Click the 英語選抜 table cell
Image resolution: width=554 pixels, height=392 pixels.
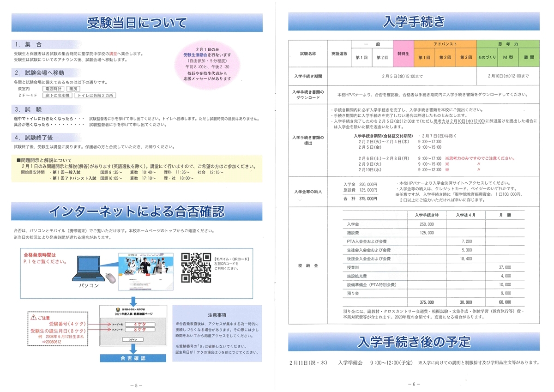[x=338, y=54]
